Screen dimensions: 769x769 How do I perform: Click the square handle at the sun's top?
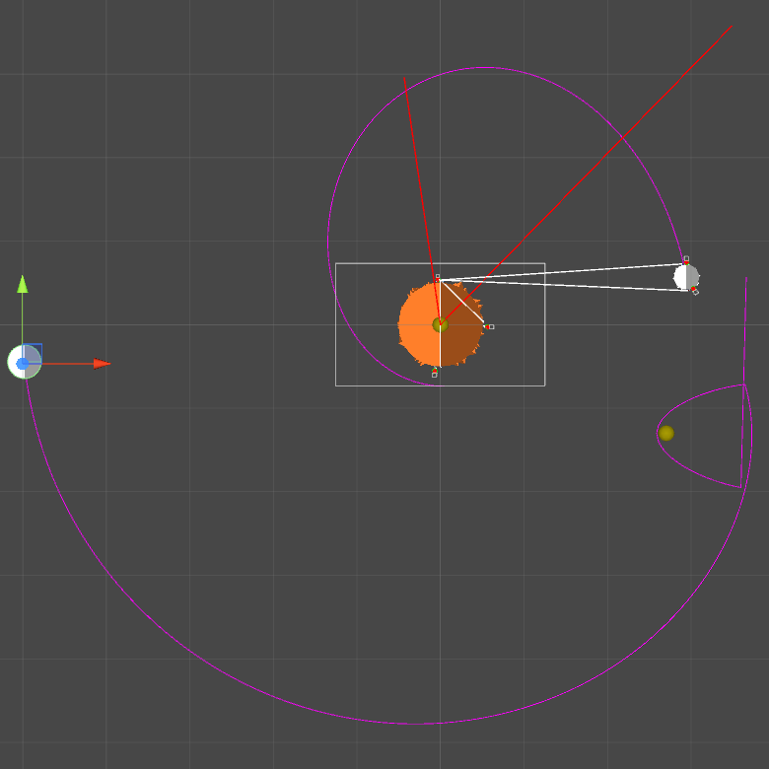(x=438, y=277)
